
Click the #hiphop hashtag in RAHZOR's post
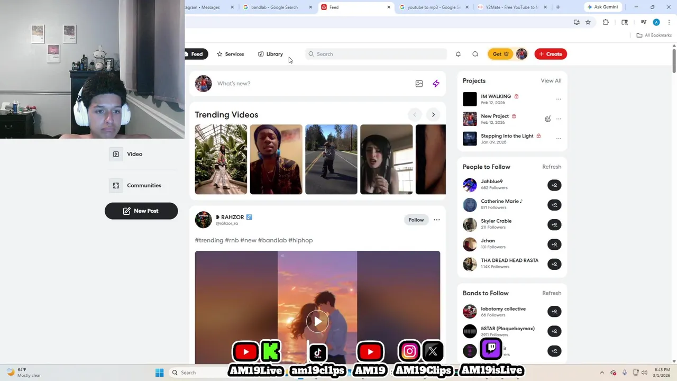(x=300, y=240)
